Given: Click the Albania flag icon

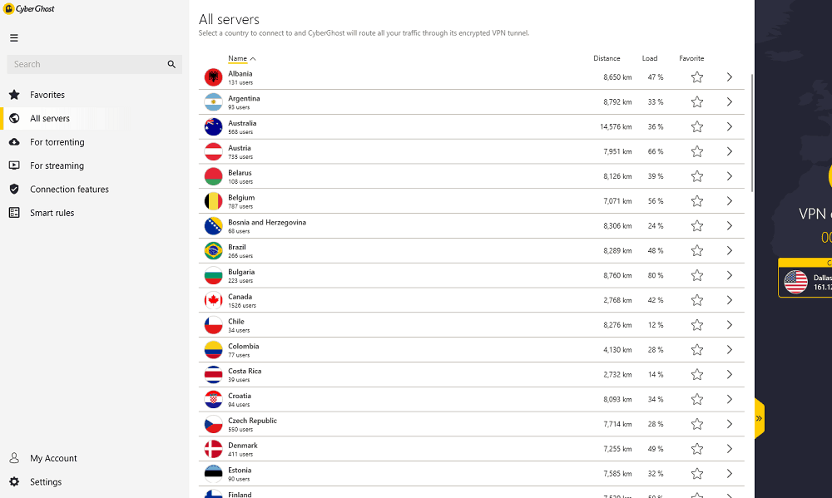Looking at the screenshot, I should pyautogui.click(x=213, y=77).
